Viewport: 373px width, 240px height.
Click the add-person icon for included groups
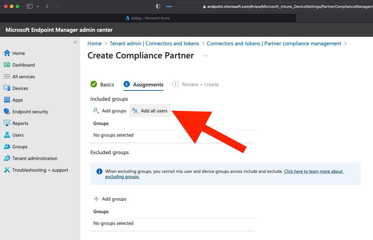(96, 111)
